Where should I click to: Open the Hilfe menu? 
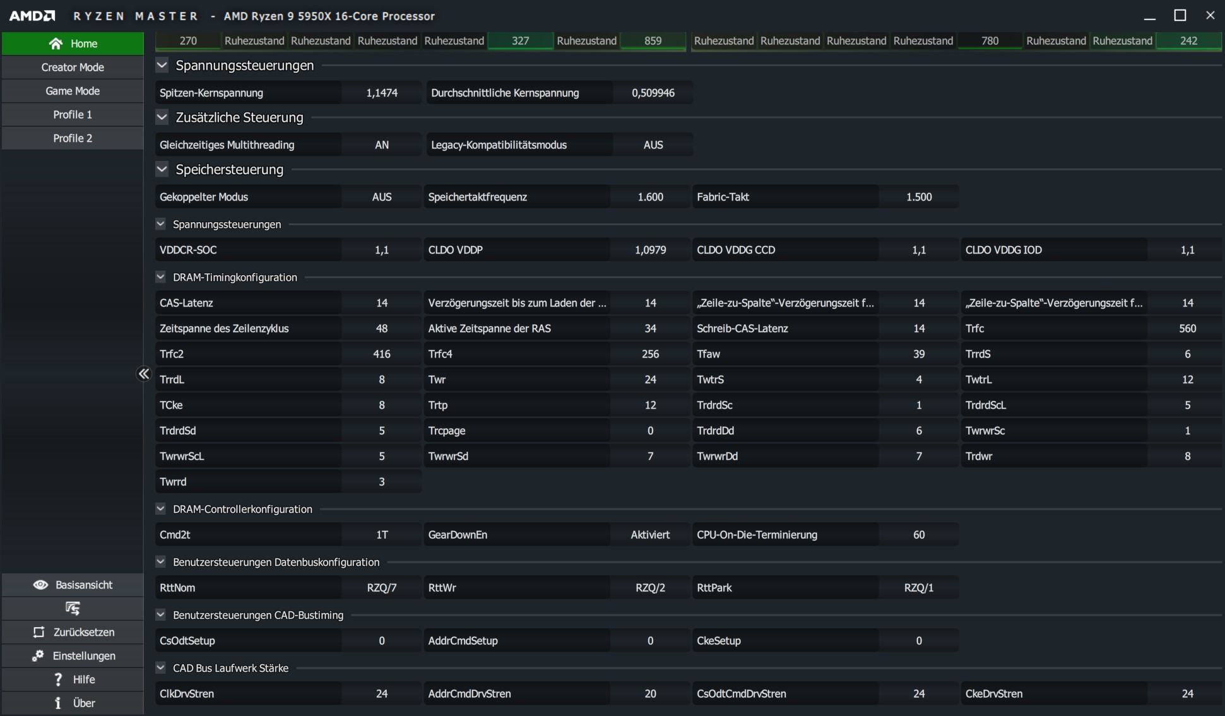[x=73, y=679]
